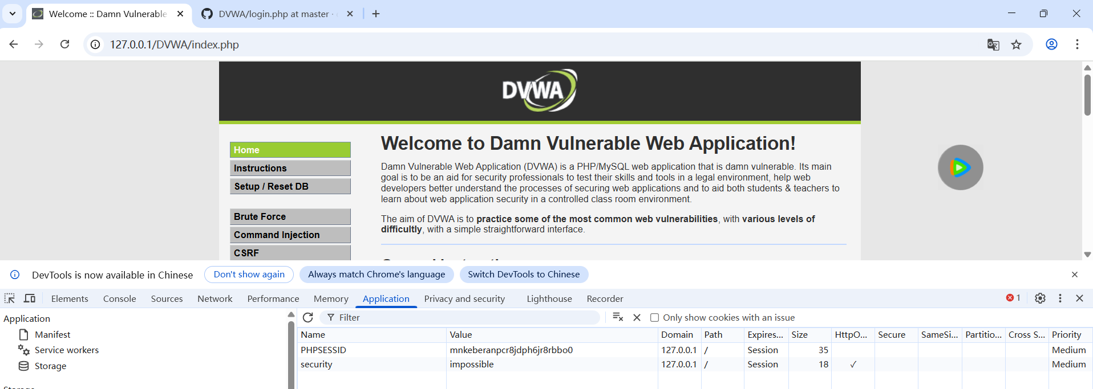Close the DVWA/login.php GitHub tab

(x=350, y=14)
